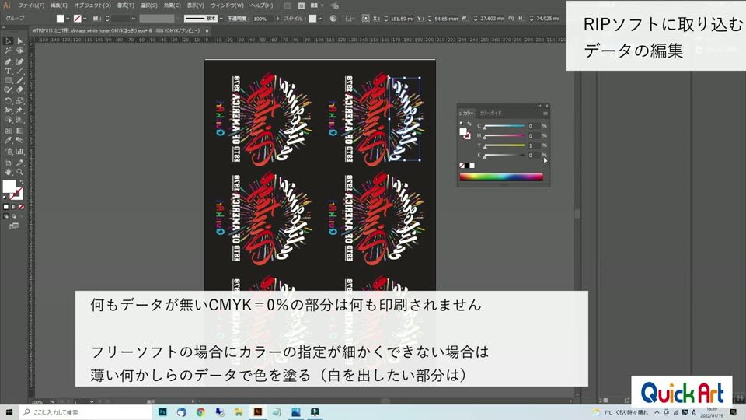Select the Line Segment tool

(20, 71)
